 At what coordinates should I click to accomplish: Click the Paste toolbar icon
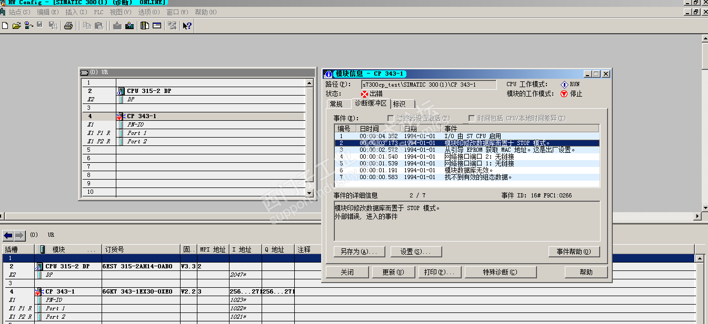click(98, 25)
